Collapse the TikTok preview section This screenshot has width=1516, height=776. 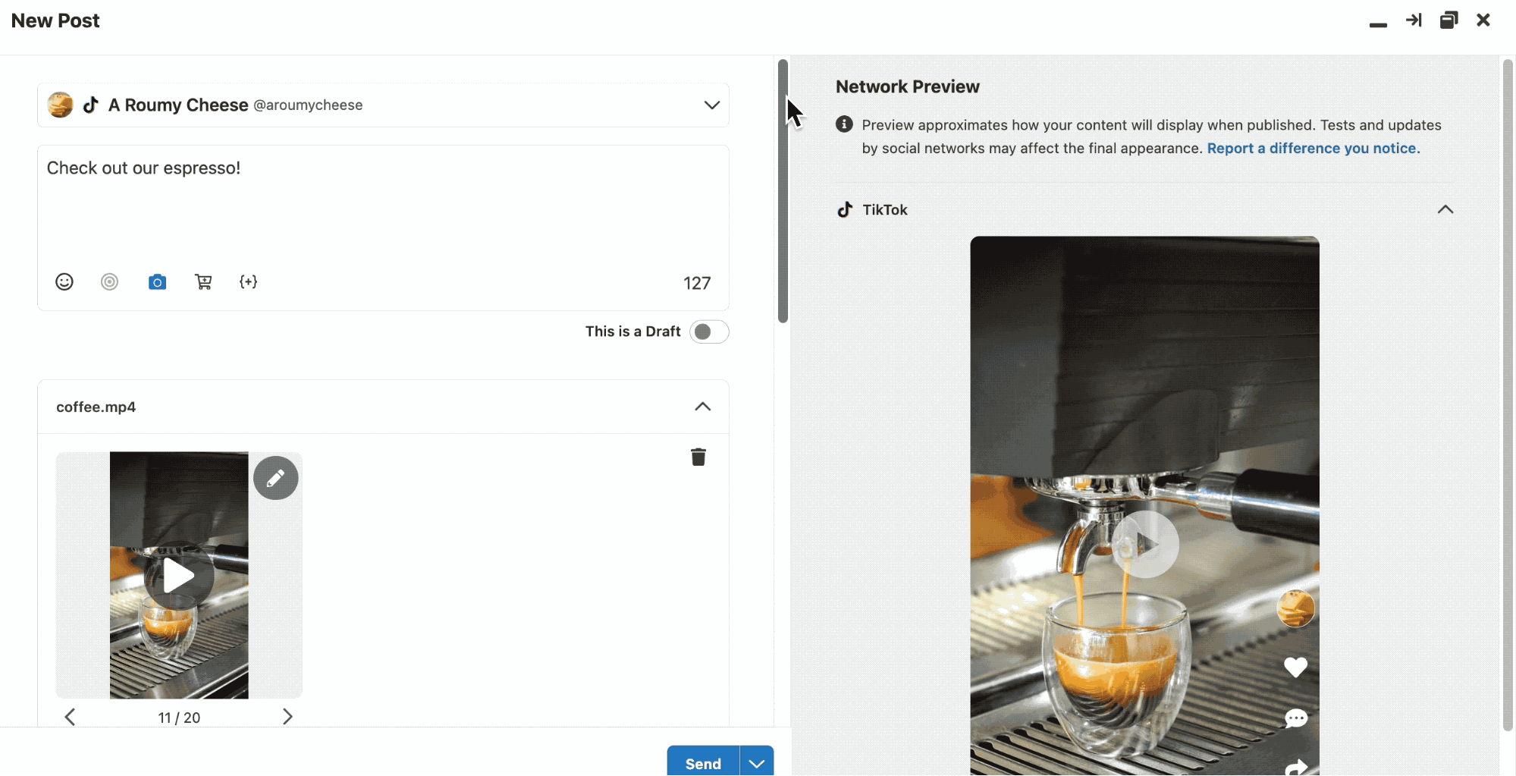(x=1445, y=209)
